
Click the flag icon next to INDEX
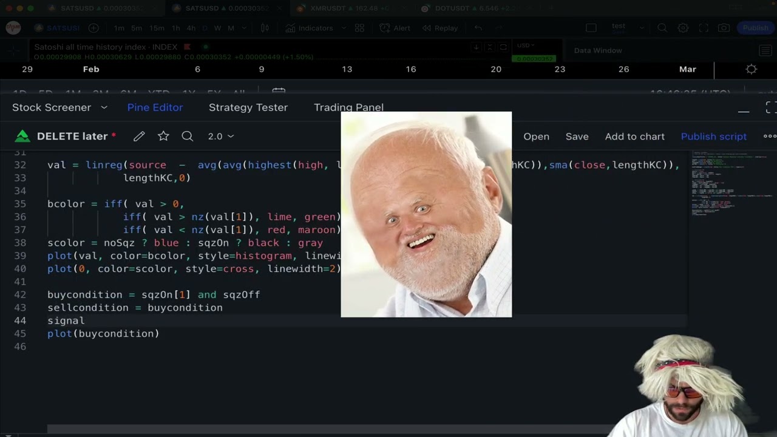188,47
